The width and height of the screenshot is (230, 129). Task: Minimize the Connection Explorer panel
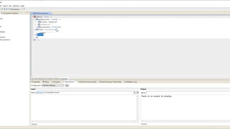pyautogui.click(x=26, y=13)
